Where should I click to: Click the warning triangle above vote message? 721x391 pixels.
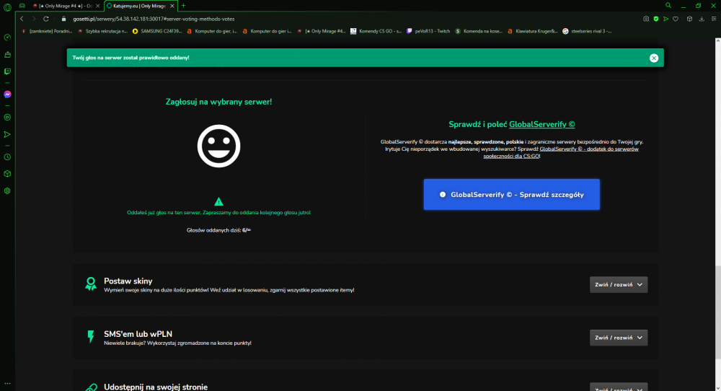point(219,201)
